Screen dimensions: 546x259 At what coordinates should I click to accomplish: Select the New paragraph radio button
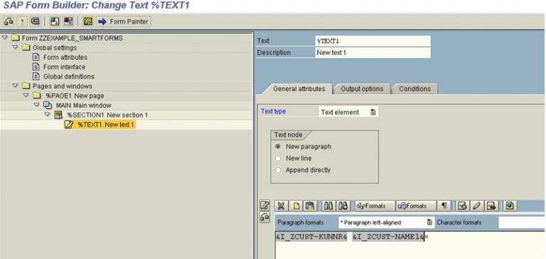click(x=278, y=147)
